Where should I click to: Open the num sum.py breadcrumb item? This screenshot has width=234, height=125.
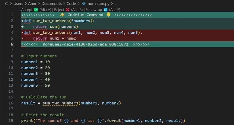tap(98, 4)
